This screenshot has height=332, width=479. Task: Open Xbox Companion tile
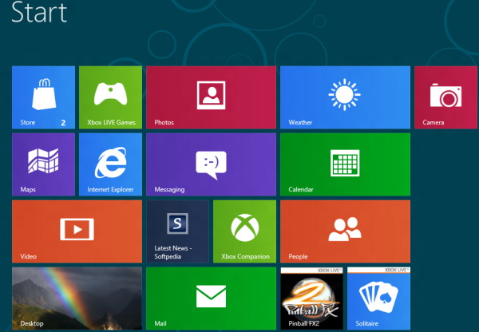(244, 230)
